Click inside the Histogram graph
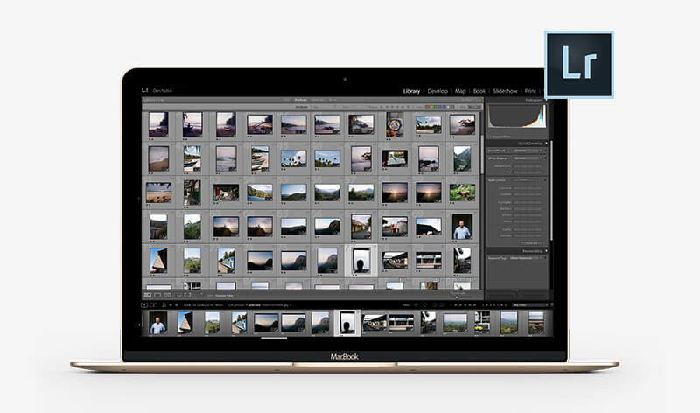Viewport: 700px width, 413px height. 517,116
